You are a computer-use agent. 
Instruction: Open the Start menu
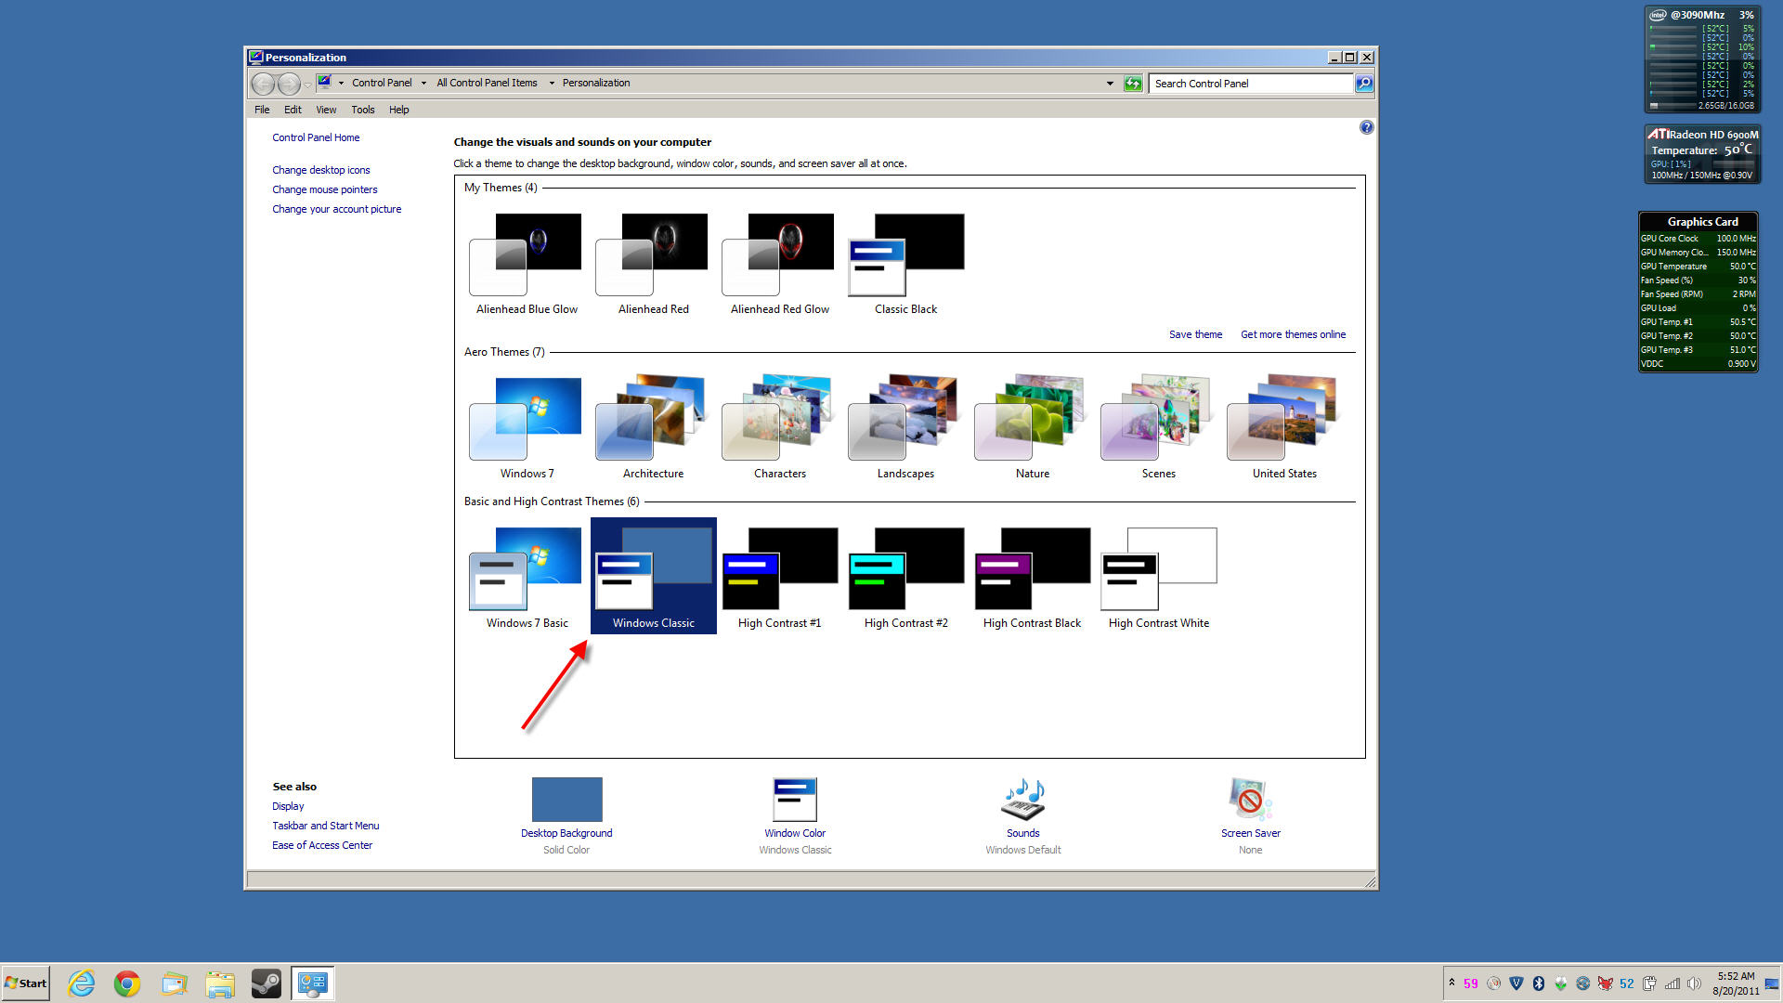(26, 983)
